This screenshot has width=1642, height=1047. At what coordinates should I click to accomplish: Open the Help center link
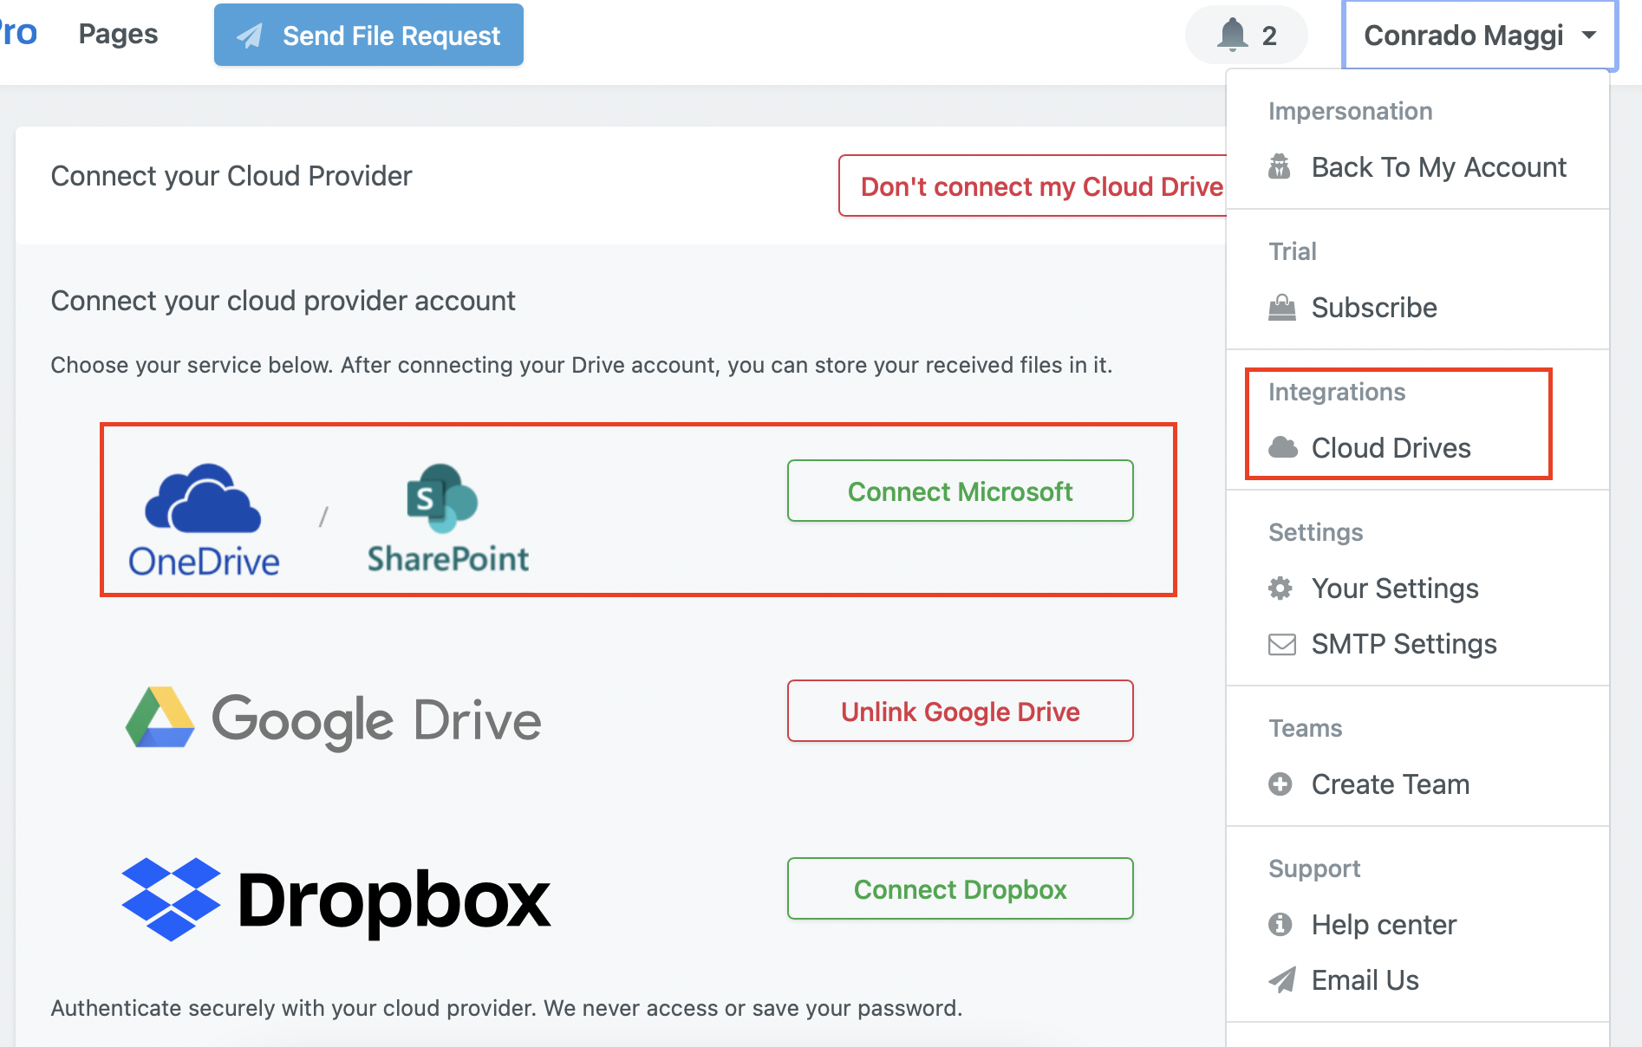[x=1417, y=925]
